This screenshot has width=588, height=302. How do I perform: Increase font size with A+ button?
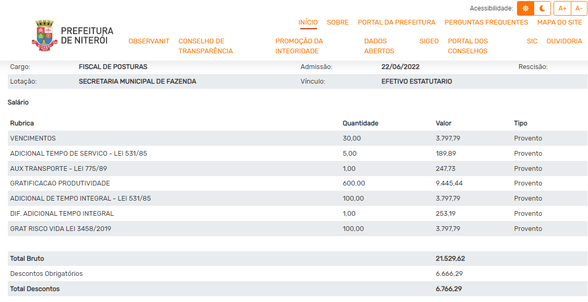click(x=562, y=8)
